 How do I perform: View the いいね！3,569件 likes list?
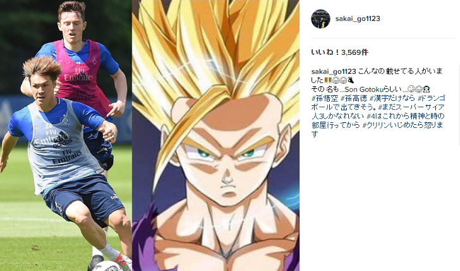pyautogui.click(x=339, y=52)
